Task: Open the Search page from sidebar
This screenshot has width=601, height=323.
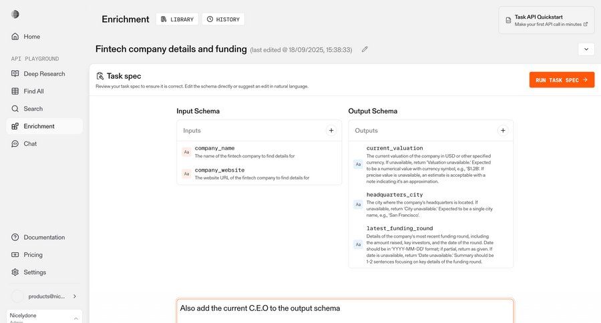Action: (x=33, y=109)
